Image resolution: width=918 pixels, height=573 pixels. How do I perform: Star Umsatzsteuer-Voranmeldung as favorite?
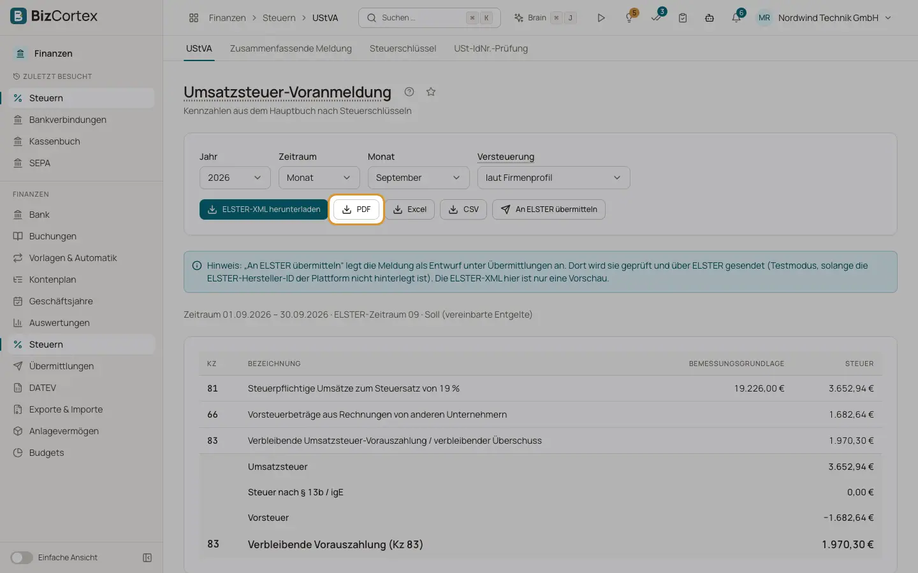tap(431, 92)
